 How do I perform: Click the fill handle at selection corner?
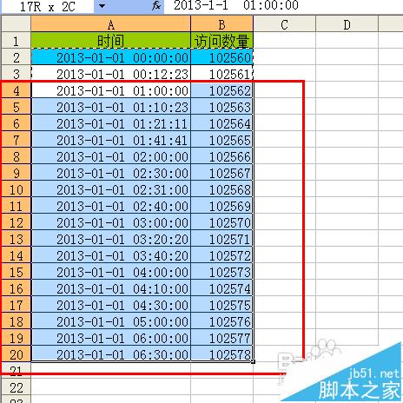pos(254,361)
